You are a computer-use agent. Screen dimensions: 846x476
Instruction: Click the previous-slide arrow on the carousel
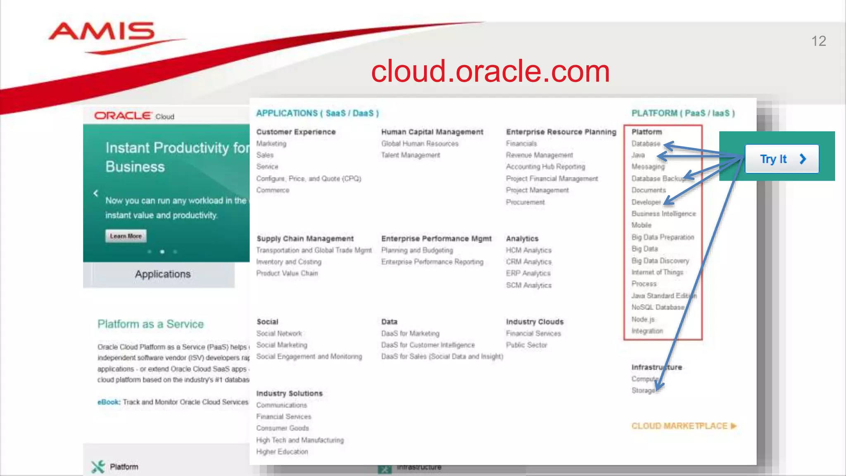pyautogui.click(x=96, y=193)
